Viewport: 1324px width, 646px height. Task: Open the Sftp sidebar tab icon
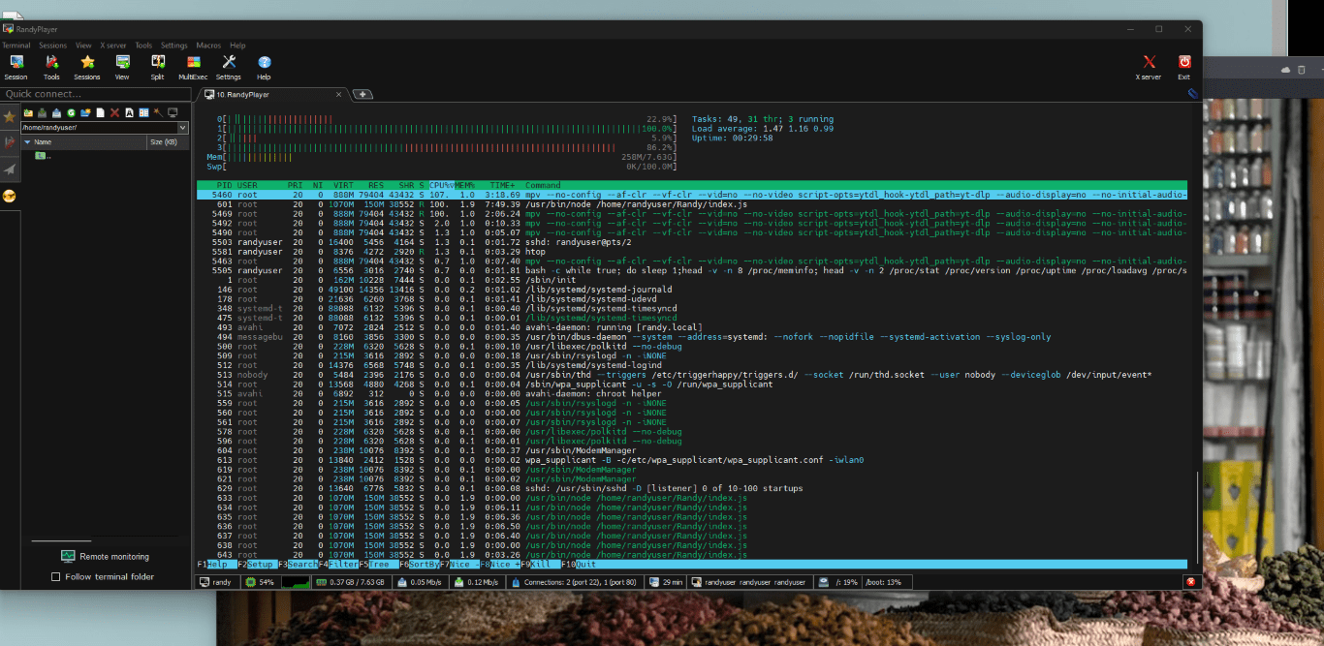point(10,196)
